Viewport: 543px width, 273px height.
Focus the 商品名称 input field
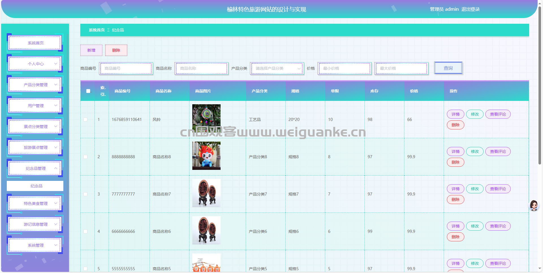click(x=201, y=68)
